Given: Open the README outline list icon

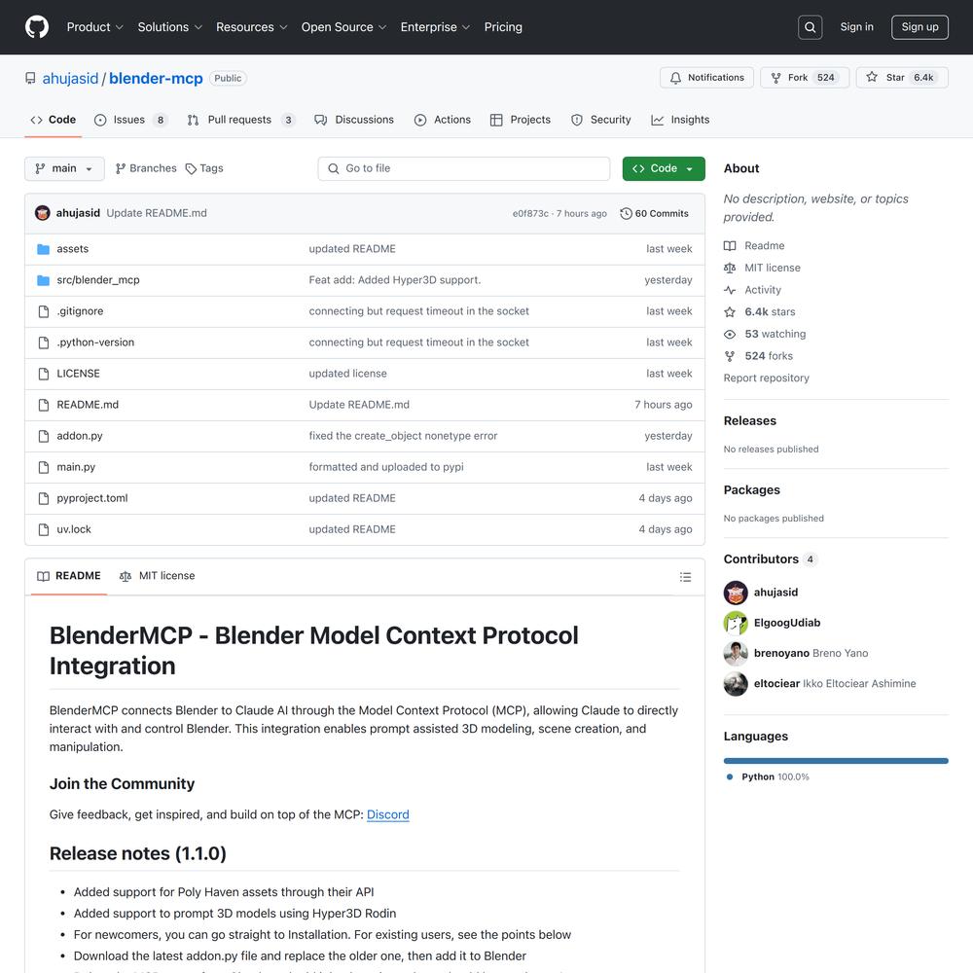Looking at the screenshot, I should click(x=685, y=577).
